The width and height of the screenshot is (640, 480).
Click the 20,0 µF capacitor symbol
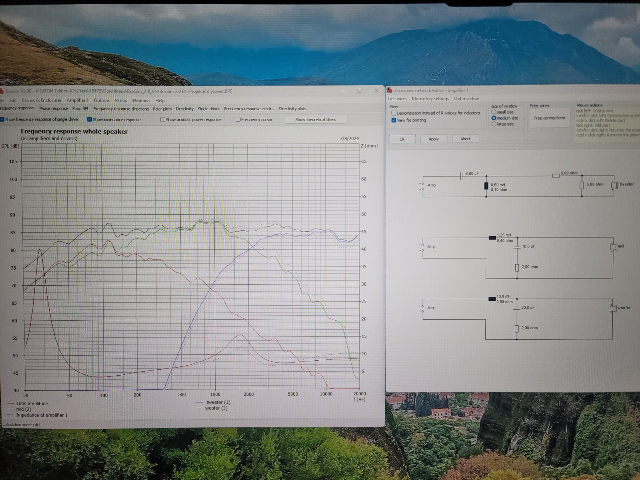517,308
